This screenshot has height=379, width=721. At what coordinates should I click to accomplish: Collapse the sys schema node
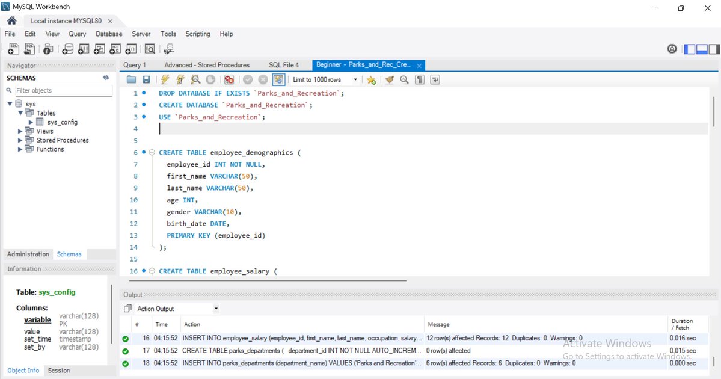pyautogui.click(x=10, y=104)
